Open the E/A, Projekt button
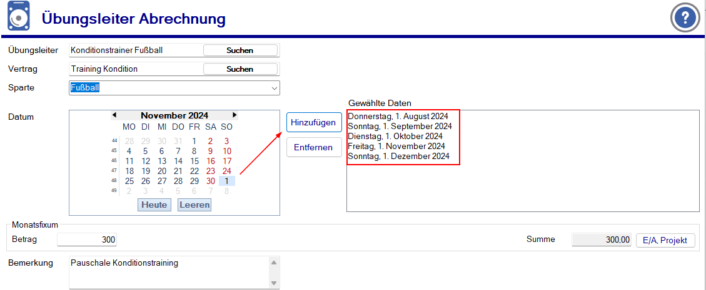This screenshot has height=290, width=706. 665,240
